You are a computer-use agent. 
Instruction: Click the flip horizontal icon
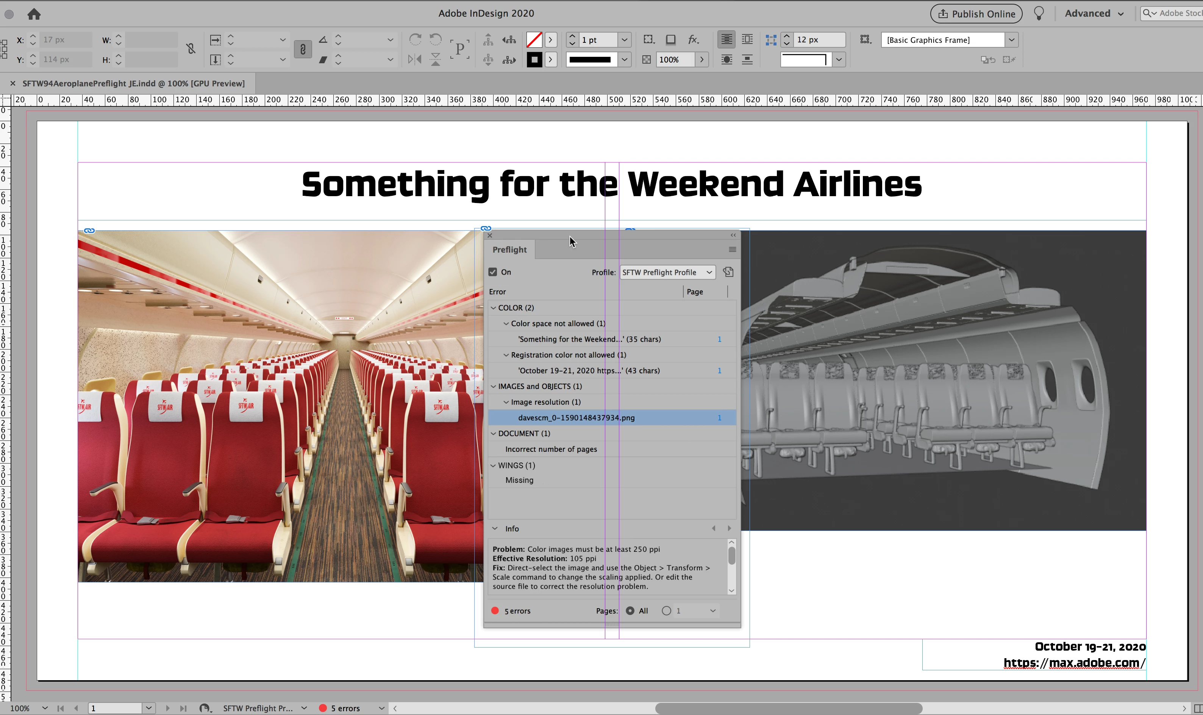414,59
